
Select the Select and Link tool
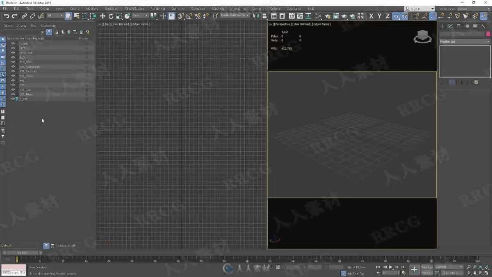(24, 16)
